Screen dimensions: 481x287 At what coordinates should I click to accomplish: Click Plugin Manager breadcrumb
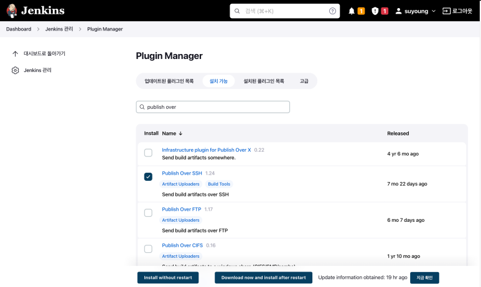point(105,29)
